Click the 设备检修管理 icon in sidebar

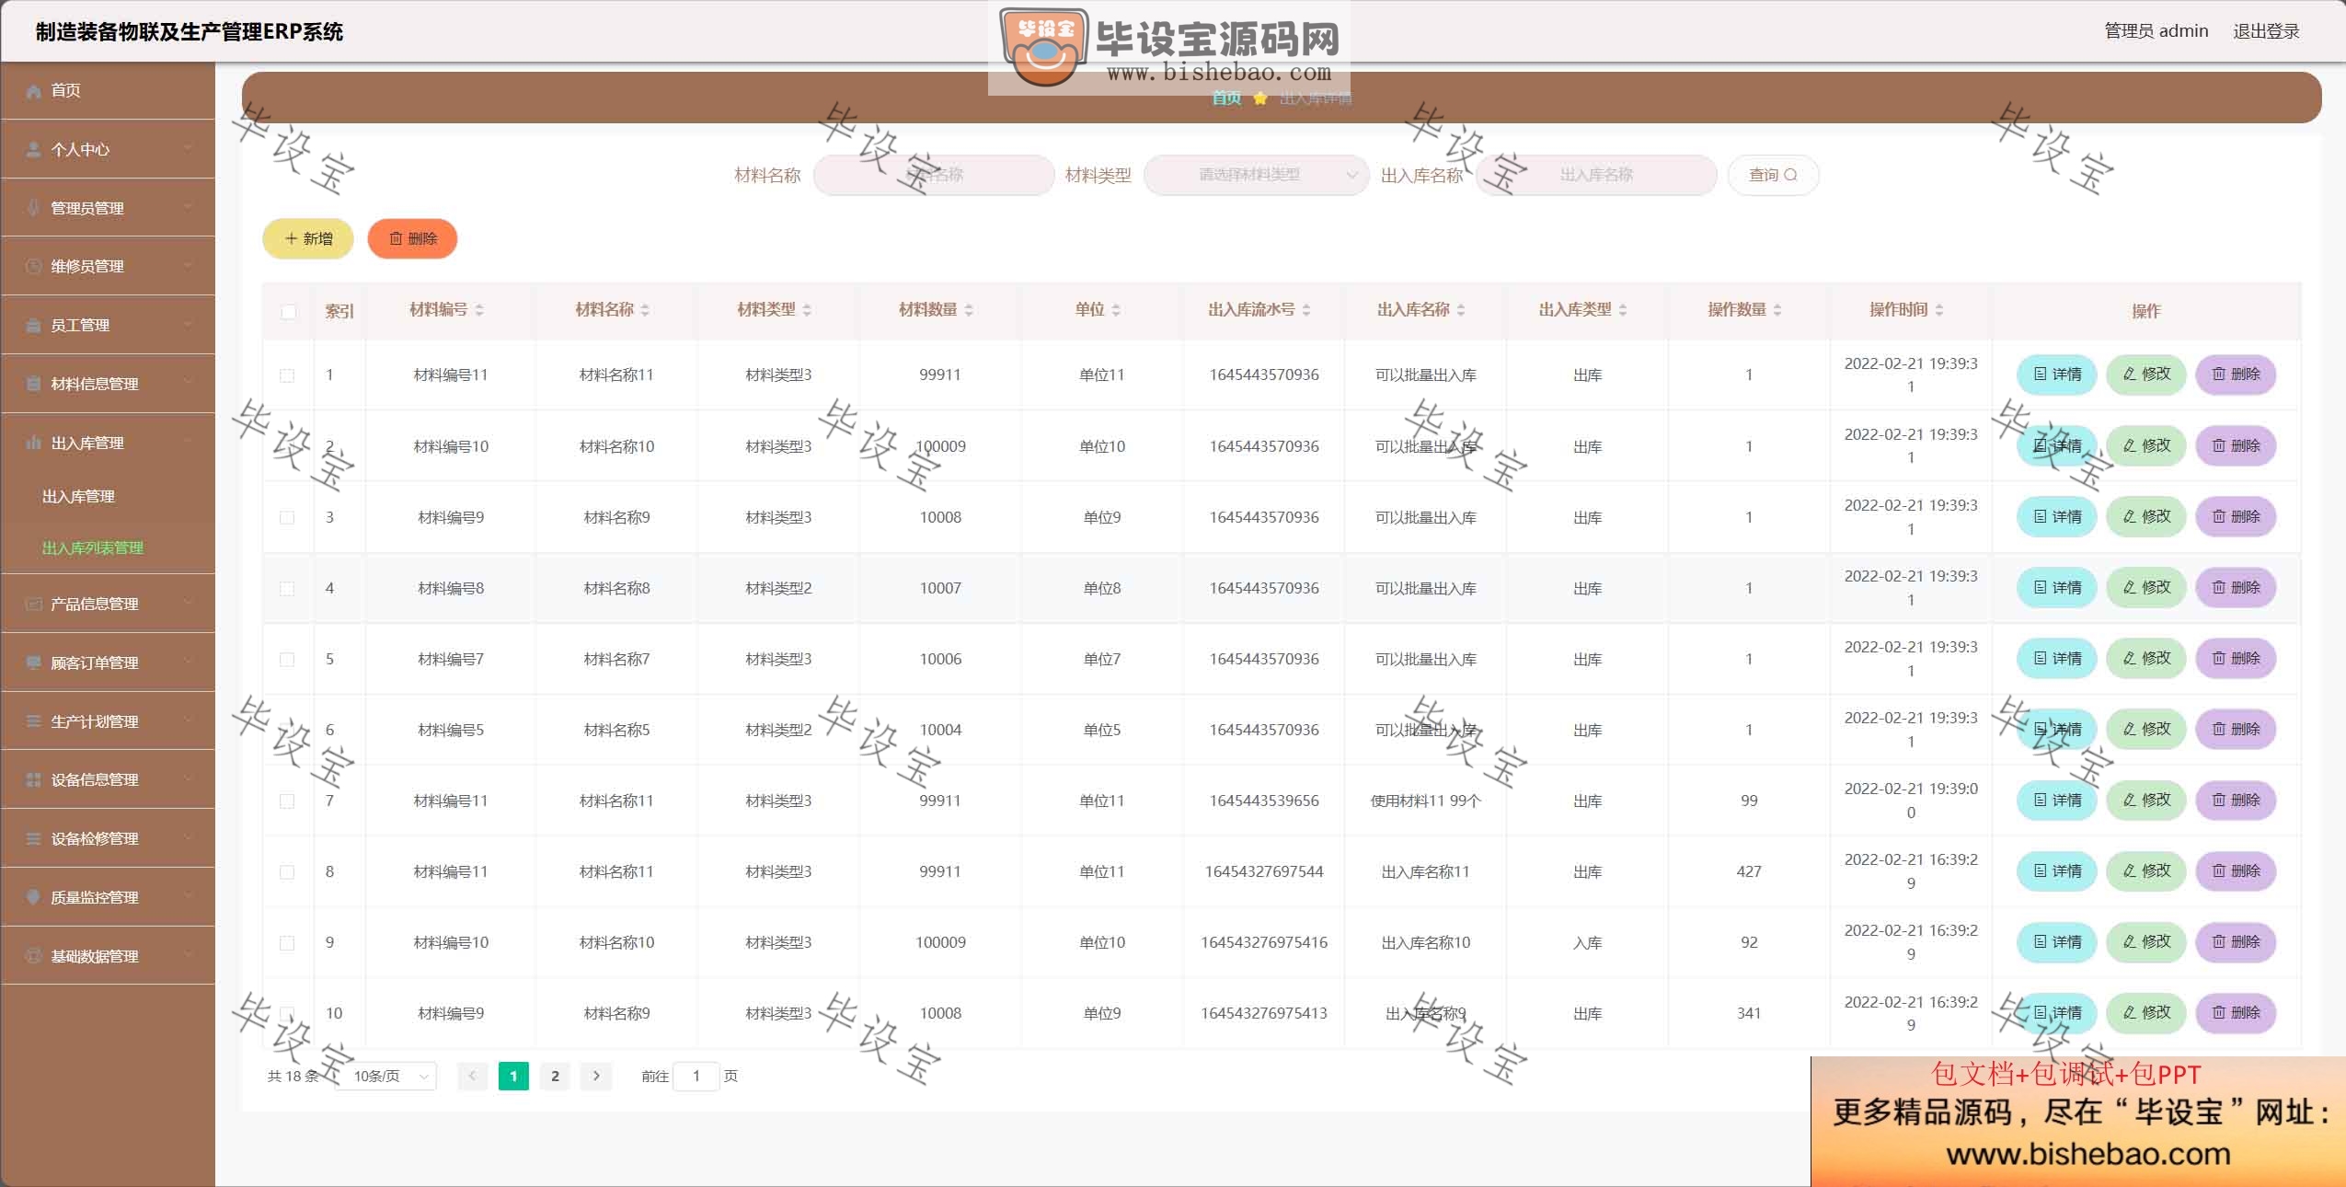tap(34, 838)
